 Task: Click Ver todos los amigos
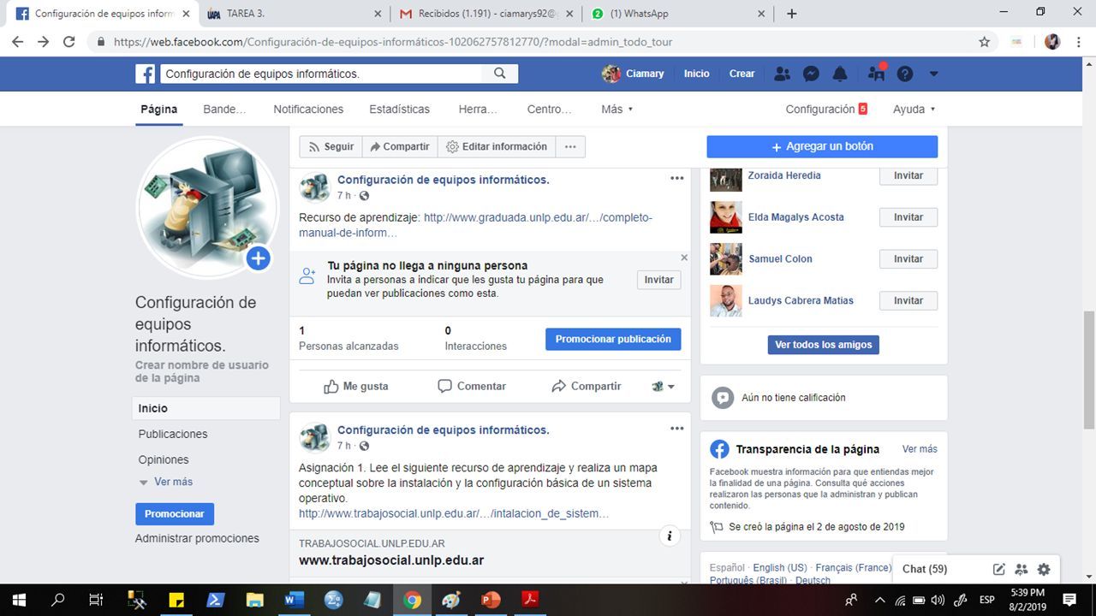click(824, 345)
